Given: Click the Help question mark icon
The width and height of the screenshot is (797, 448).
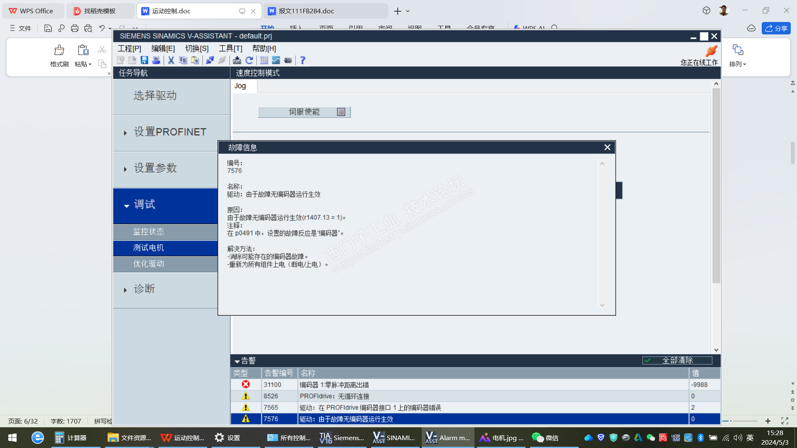Looking at the screenshot, I should coord(303,61).
